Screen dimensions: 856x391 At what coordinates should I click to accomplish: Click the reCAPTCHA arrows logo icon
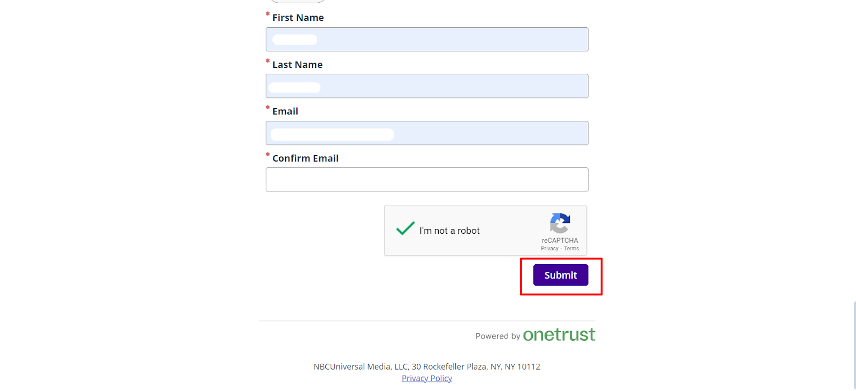pyautogui.click(x=560, y=223)
